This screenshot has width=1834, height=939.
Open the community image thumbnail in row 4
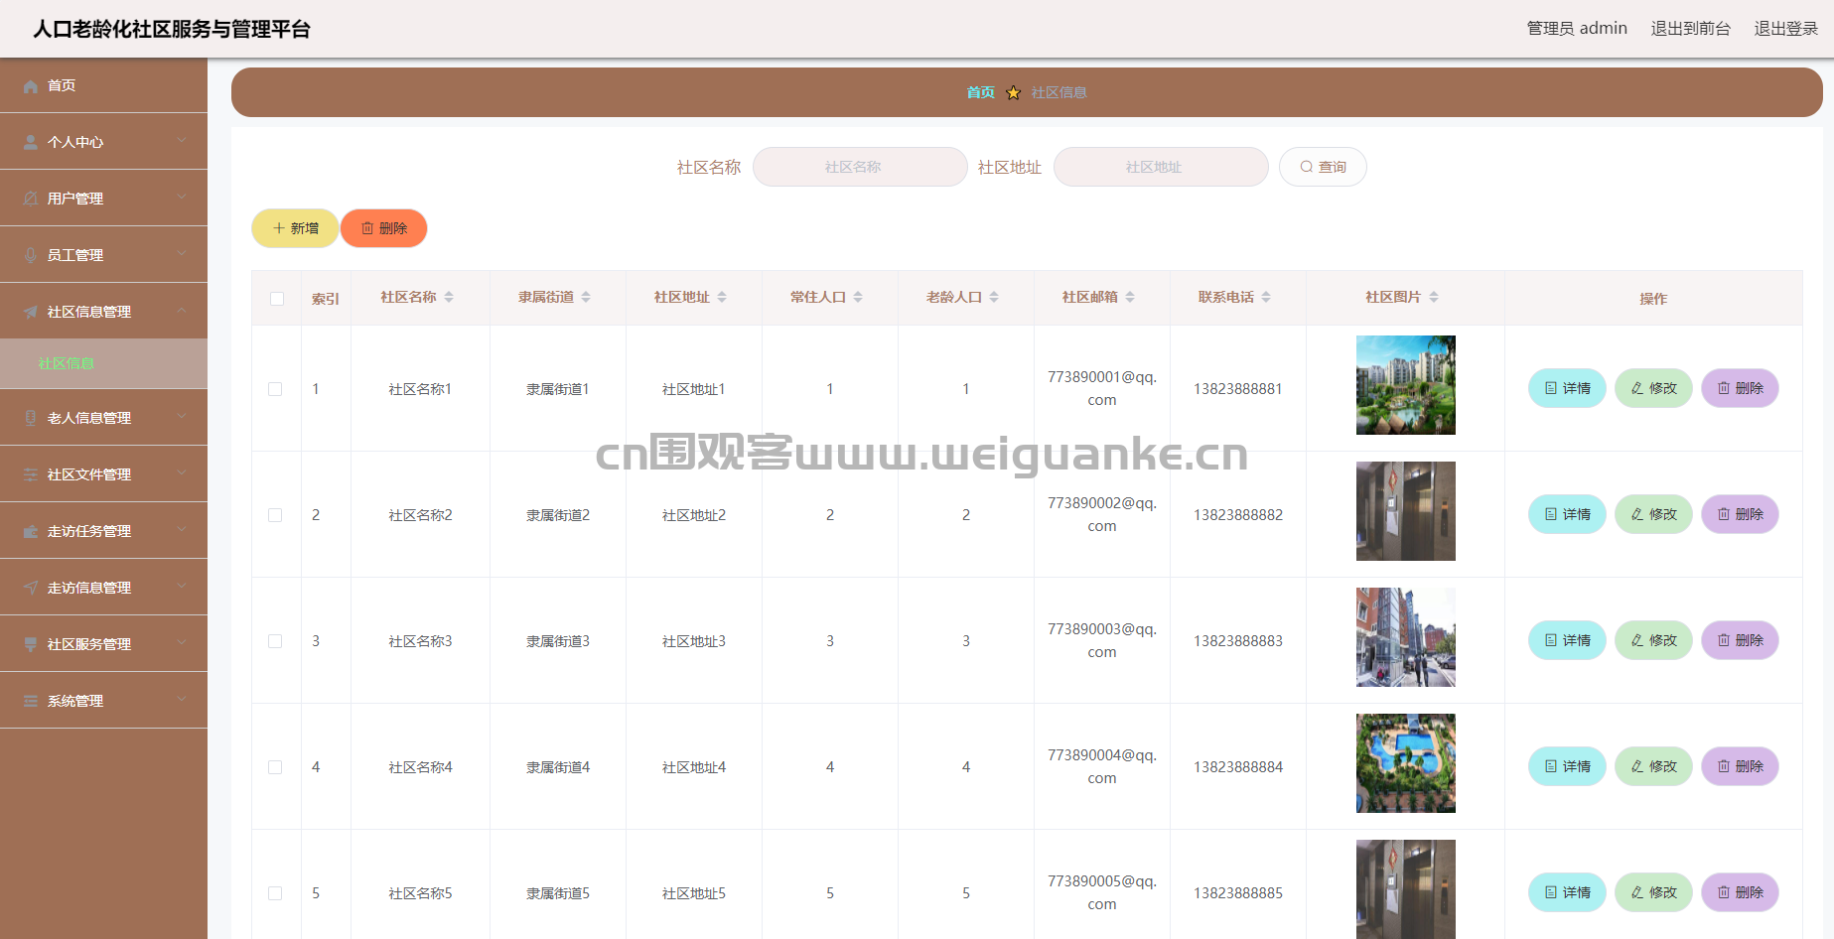click(x=1405, y=763)
